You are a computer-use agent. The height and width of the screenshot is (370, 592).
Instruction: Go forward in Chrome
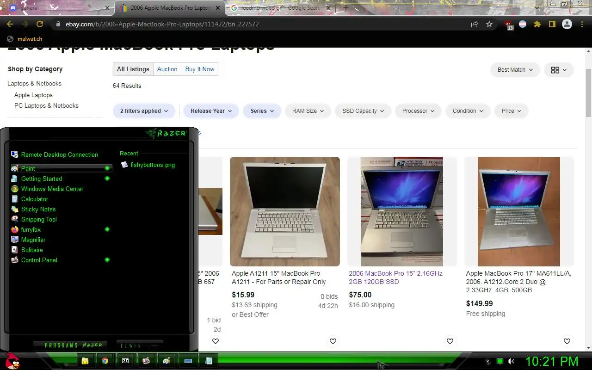pyautogui.click(x=25, y=24)
